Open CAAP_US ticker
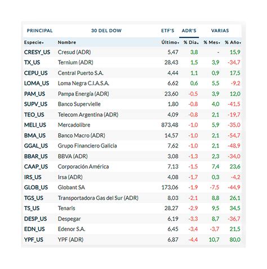 (36, 167)
